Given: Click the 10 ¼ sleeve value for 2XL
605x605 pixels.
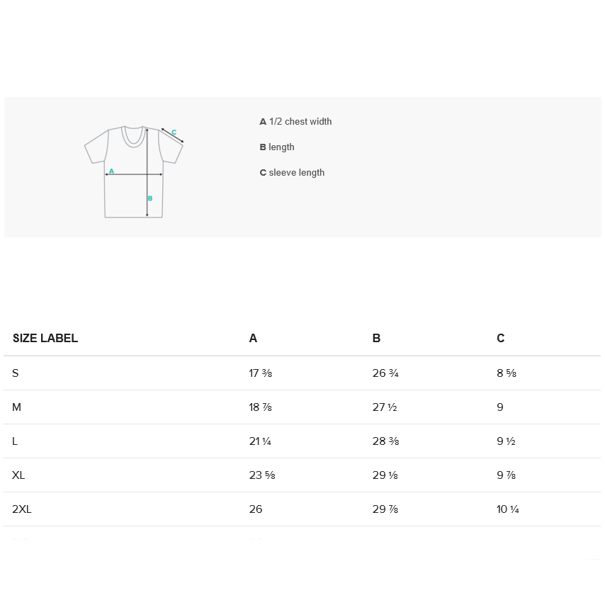Looking at the screenshot, I should (x=508, y=509).
